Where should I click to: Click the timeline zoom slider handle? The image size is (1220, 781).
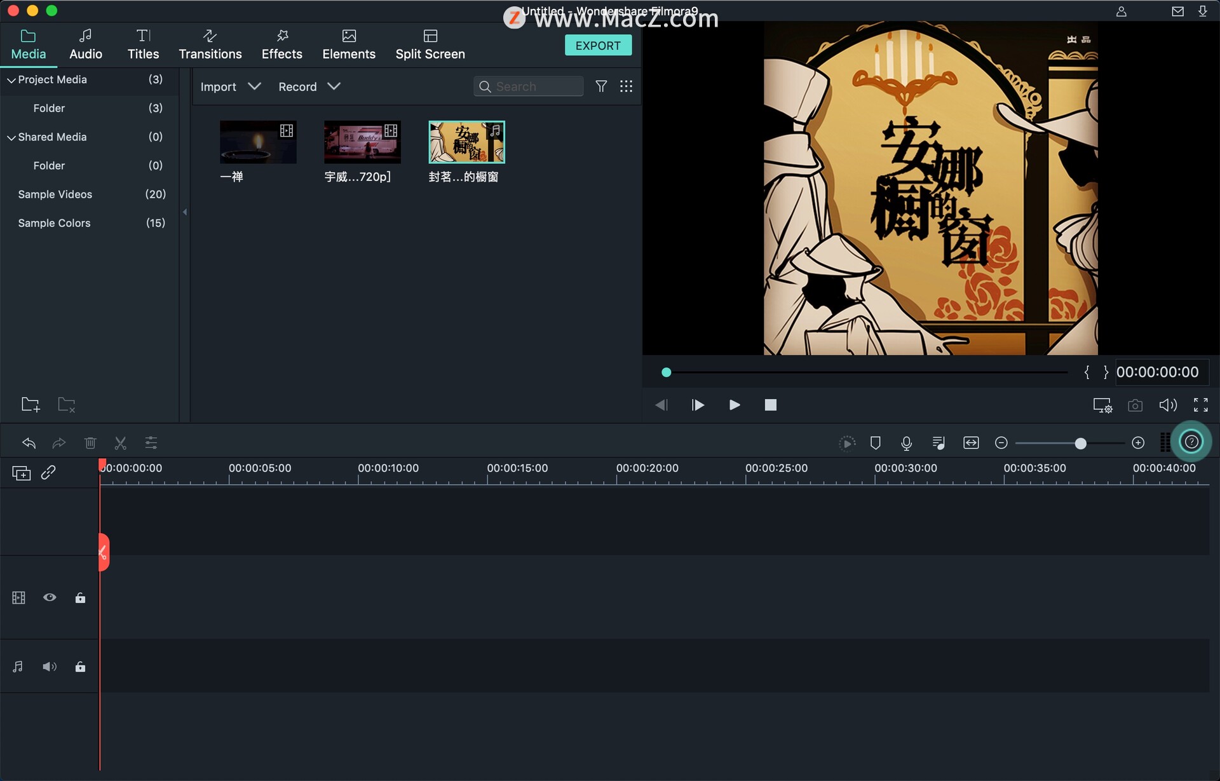point(1080,443)
